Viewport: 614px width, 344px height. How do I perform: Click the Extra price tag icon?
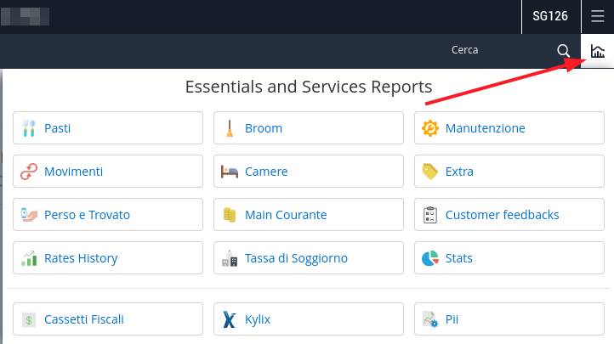point(430,172)
